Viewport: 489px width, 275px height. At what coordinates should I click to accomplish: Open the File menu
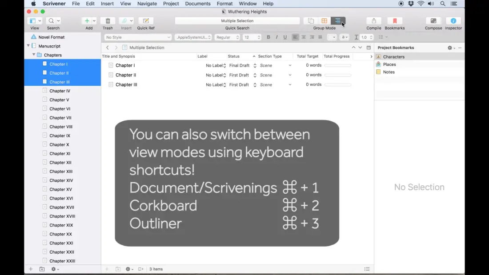(x=76, y=4)
